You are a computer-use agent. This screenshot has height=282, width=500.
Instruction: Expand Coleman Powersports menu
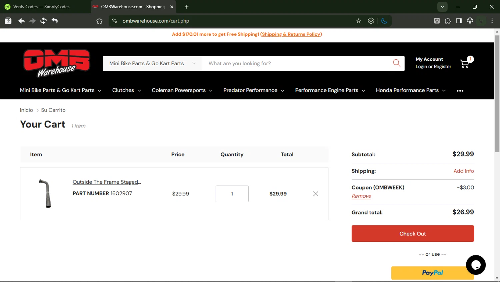pyautogui.click(x=182, y=90)
